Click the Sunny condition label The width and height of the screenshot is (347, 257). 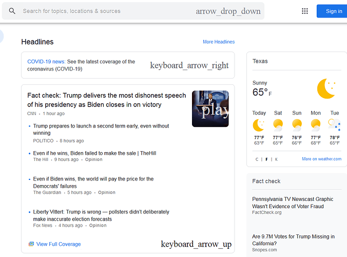[260, 83]
